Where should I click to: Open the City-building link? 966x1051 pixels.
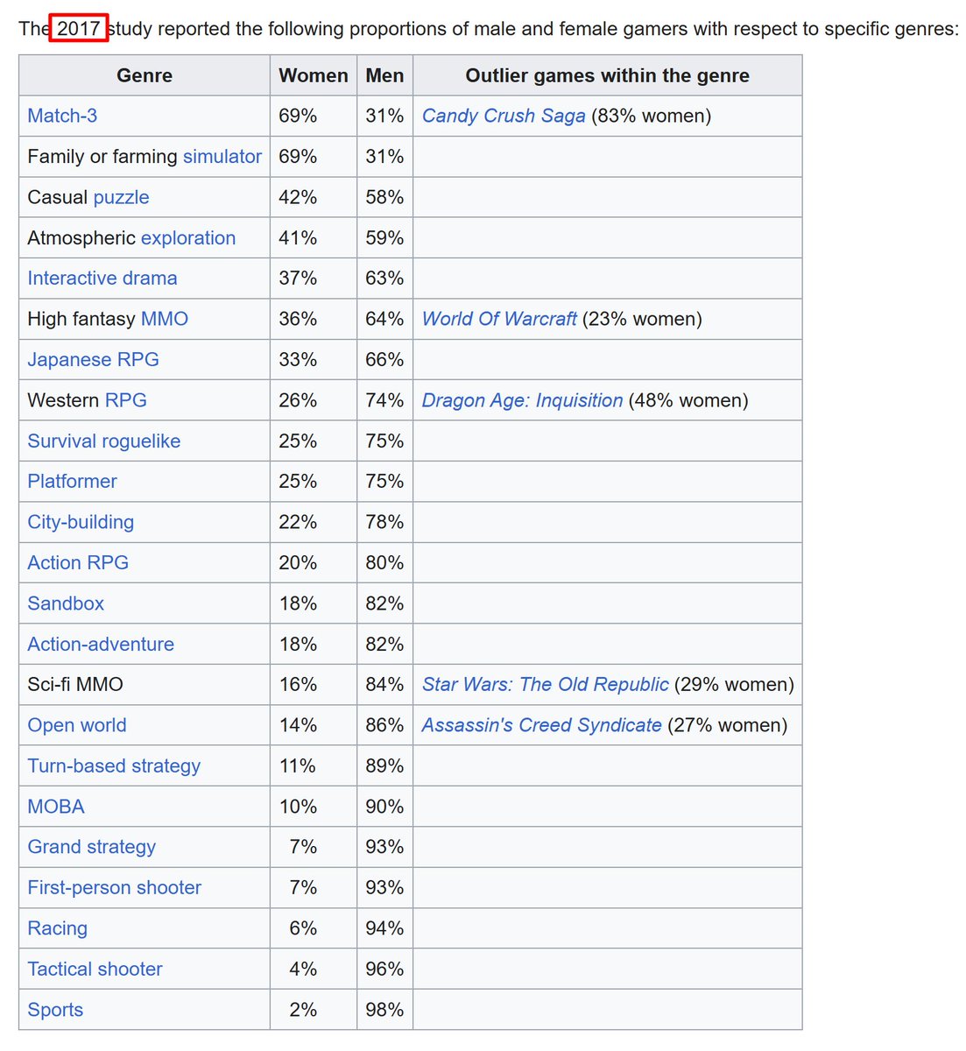81,522
